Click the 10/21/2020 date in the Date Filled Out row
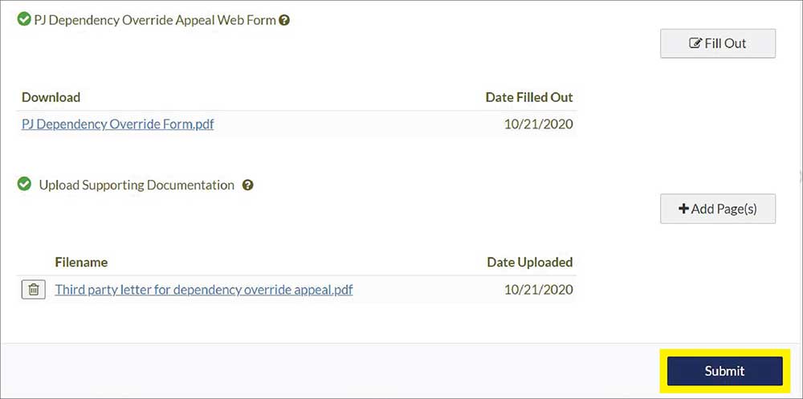Image resolution: width=803 pixels, height=399 pixels. click(x=539, y=124)
